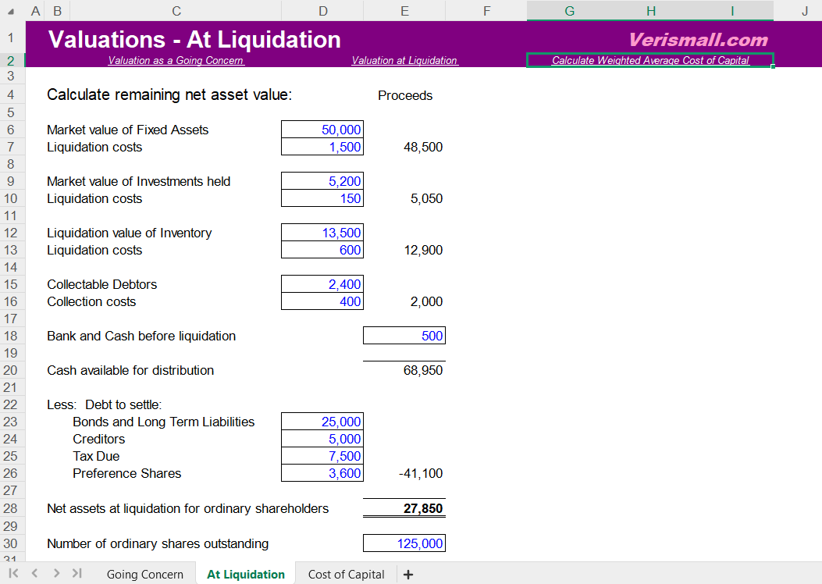Open the Cost of Capital tab
Image resolution: width=822 pixels, height=584 pixels.
point(346,575)
